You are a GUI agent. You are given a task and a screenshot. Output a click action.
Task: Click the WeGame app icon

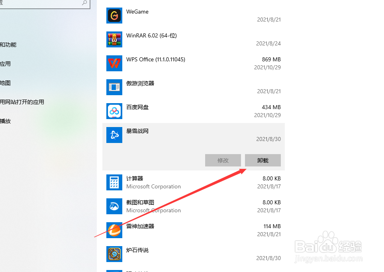point(114,16)
